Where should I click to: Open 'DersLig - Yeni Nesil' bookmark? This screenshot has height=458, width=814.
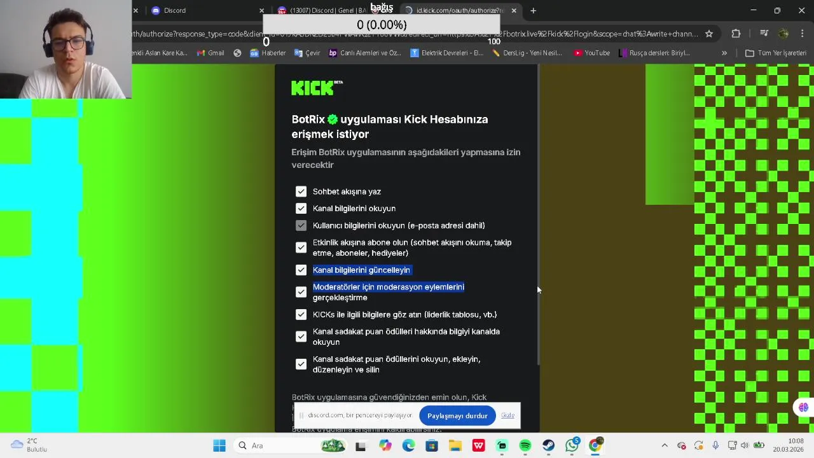[527, 53]
